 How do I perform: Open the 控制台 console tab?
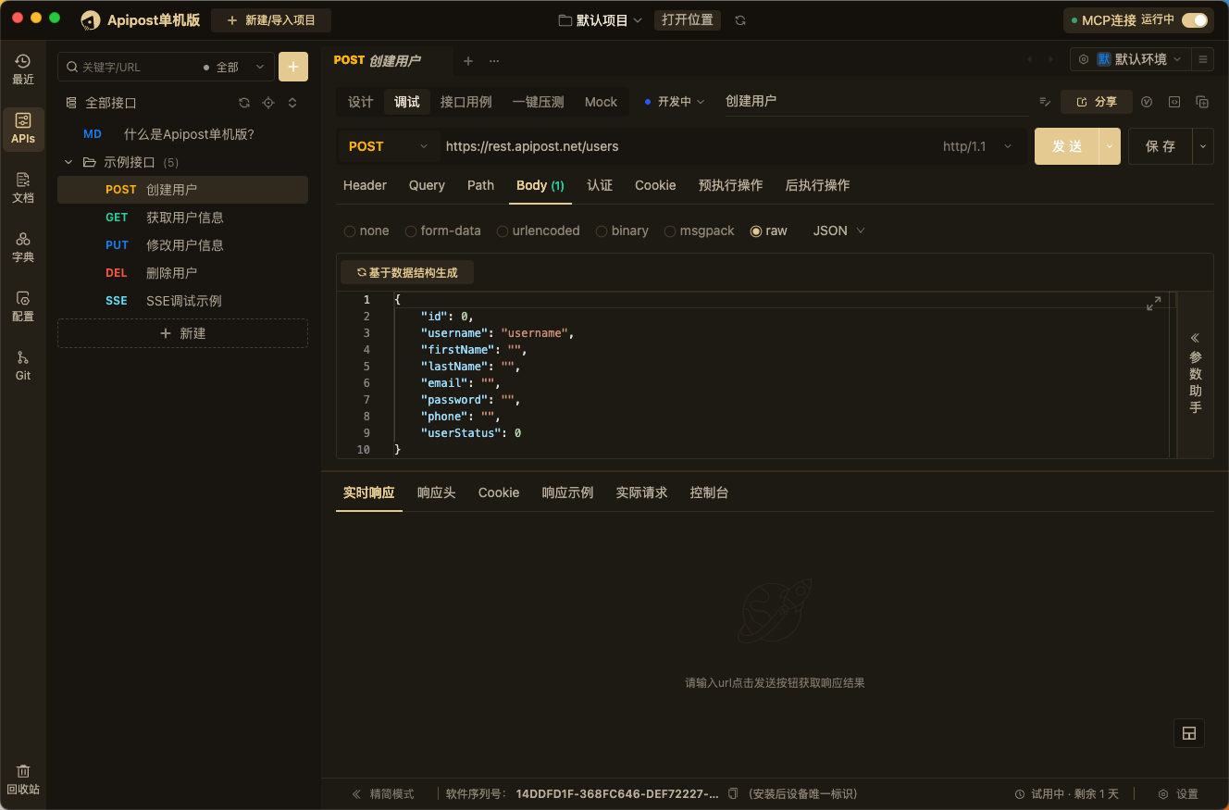[x=709, y=492]
